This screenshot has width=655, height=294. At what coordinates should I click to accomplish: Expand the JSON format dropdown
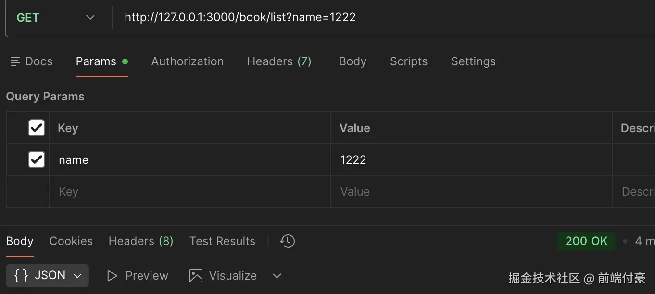[x=77, y=276]
